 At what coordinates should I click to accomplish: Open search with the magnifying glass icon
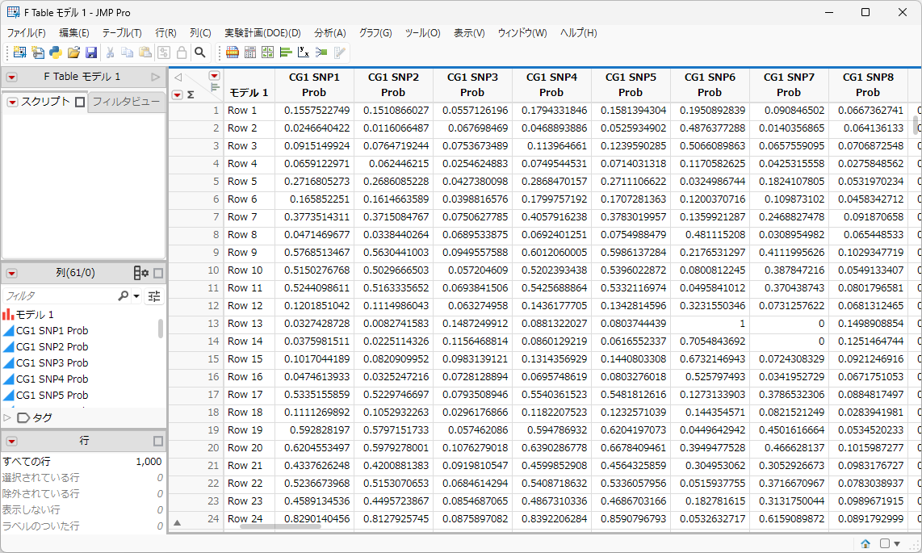tap(200, 53)
